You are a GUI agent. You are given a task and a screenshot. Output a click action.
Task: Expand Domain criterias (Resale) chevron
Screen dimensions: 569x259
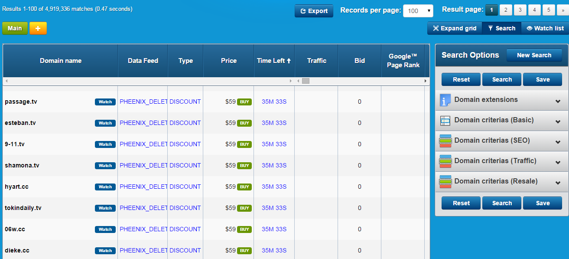(558, 183)
